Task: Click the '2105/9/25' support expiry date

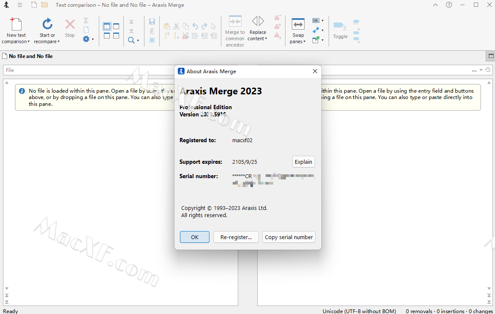Action: point(245,162)
